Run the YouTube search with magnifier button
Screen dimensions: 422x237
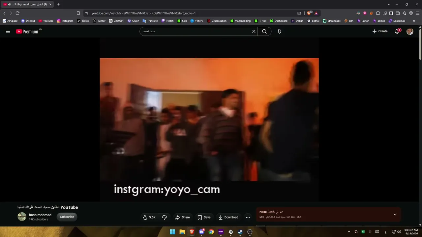pyautogui.click(x=264, y=31)
